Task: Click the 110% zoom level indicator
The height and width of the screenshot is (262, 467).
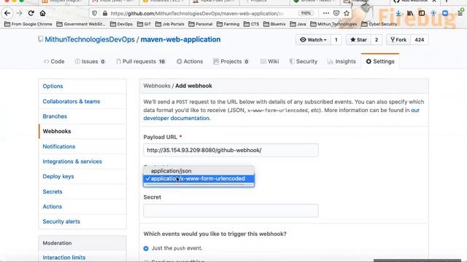Action: click(306, 13)
